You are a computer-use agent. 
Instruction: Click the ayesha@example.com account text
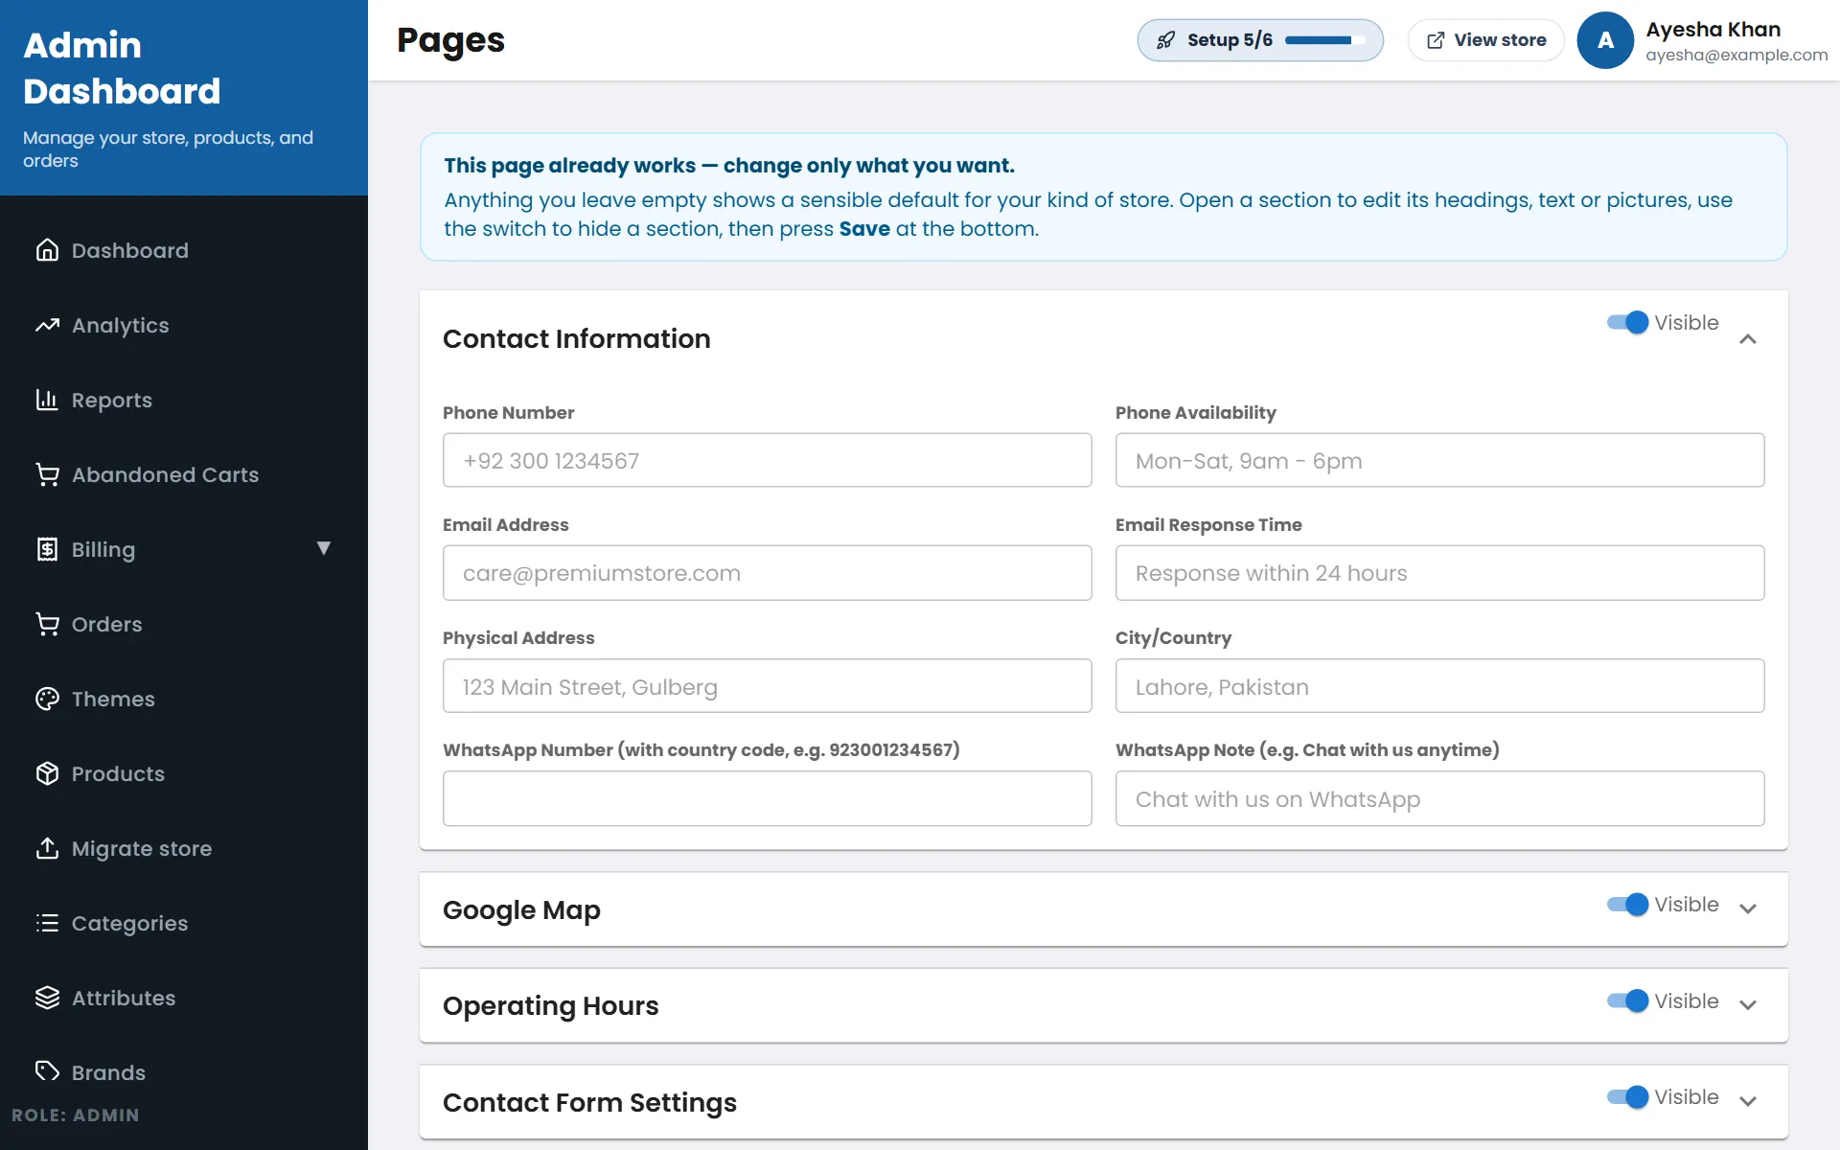coord(1736,56)
